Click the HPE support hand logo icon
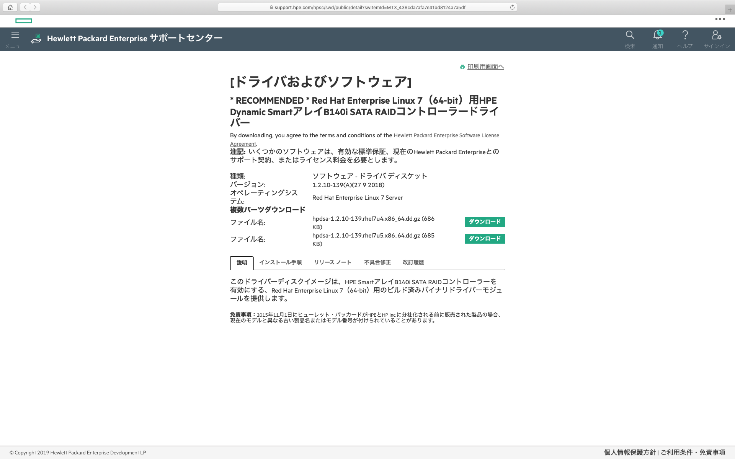This screenshot has width=735, height=459. point(36,39)
